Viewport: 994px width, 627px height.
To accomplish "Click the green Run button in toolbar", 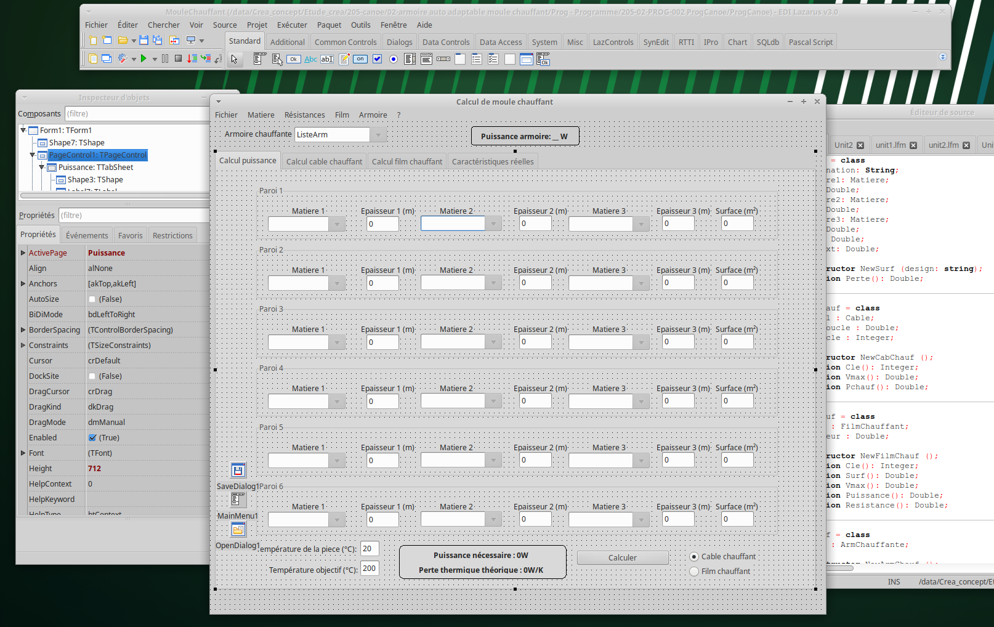I will click(x=143, y=59).
